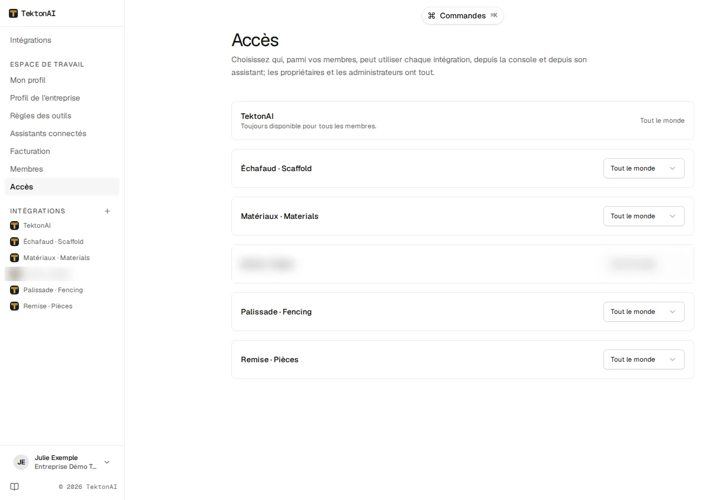This screenshot has height=500, width=712.
Task: Click the TektonAI logo in the header
Action: pyautogui.click(x=13, y=13)
